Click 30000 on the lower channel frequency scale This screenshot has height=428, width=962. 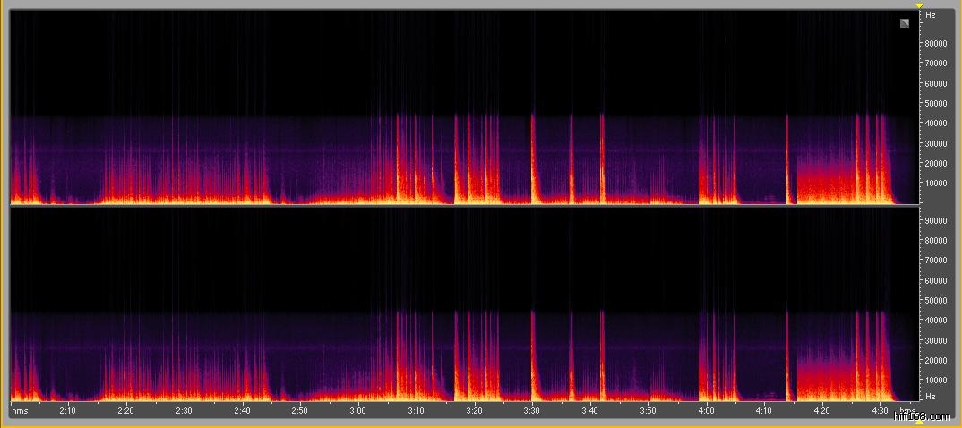pos(936,340)
